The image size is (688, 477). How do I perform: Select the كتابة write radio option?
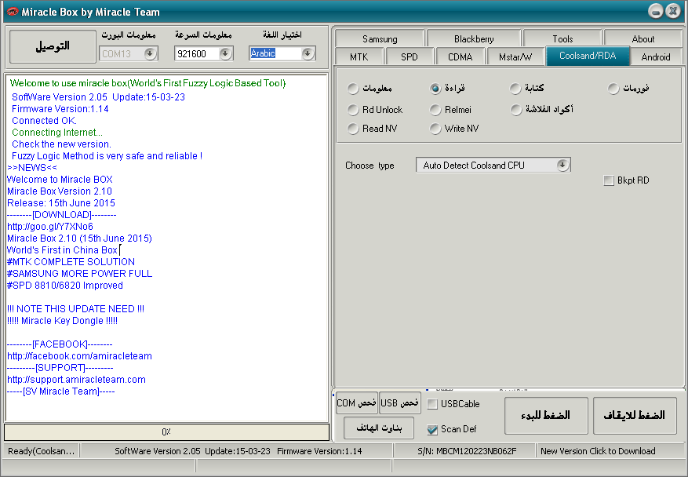(x=527, y=88)
